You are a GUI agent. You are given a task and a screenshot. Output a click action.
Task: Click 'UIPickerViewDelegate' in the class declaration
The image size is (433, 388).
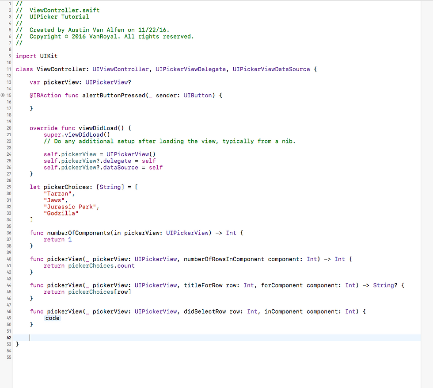[190, 69]
